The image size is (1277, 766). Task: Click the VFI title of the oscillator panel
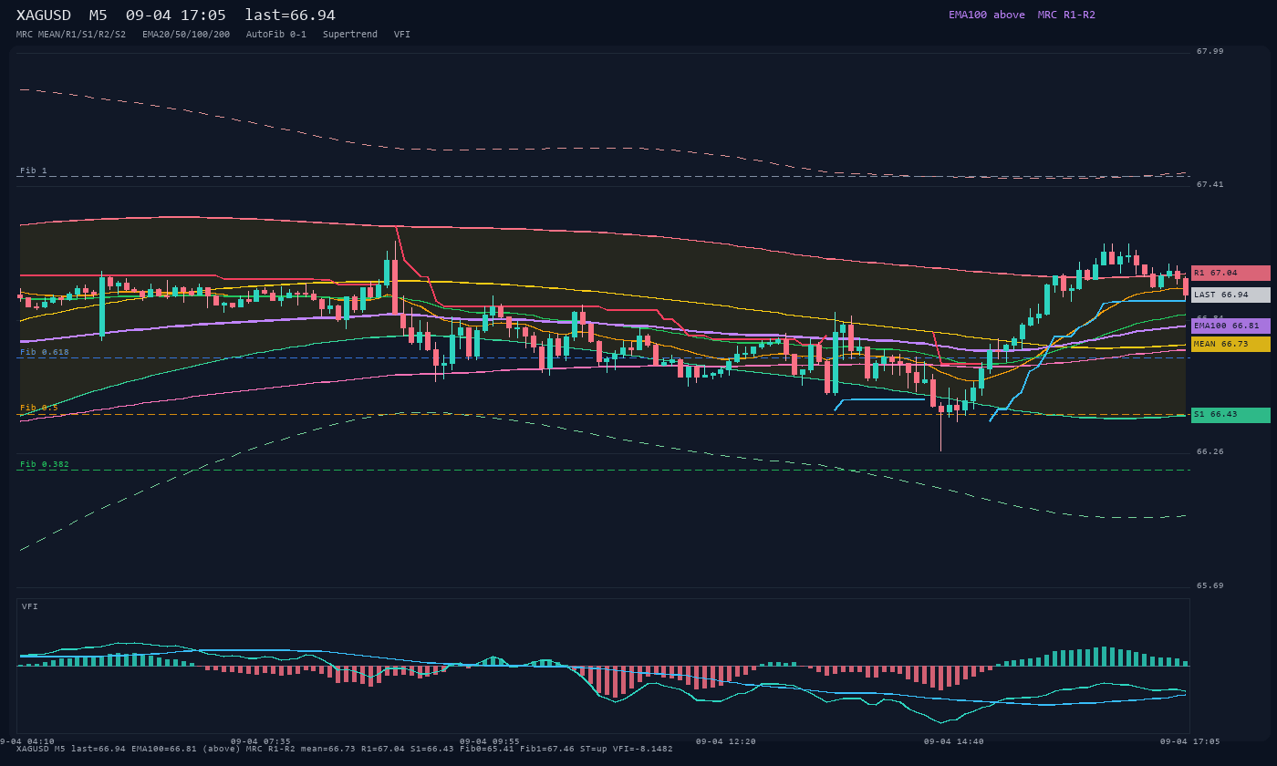coord(30,606)
